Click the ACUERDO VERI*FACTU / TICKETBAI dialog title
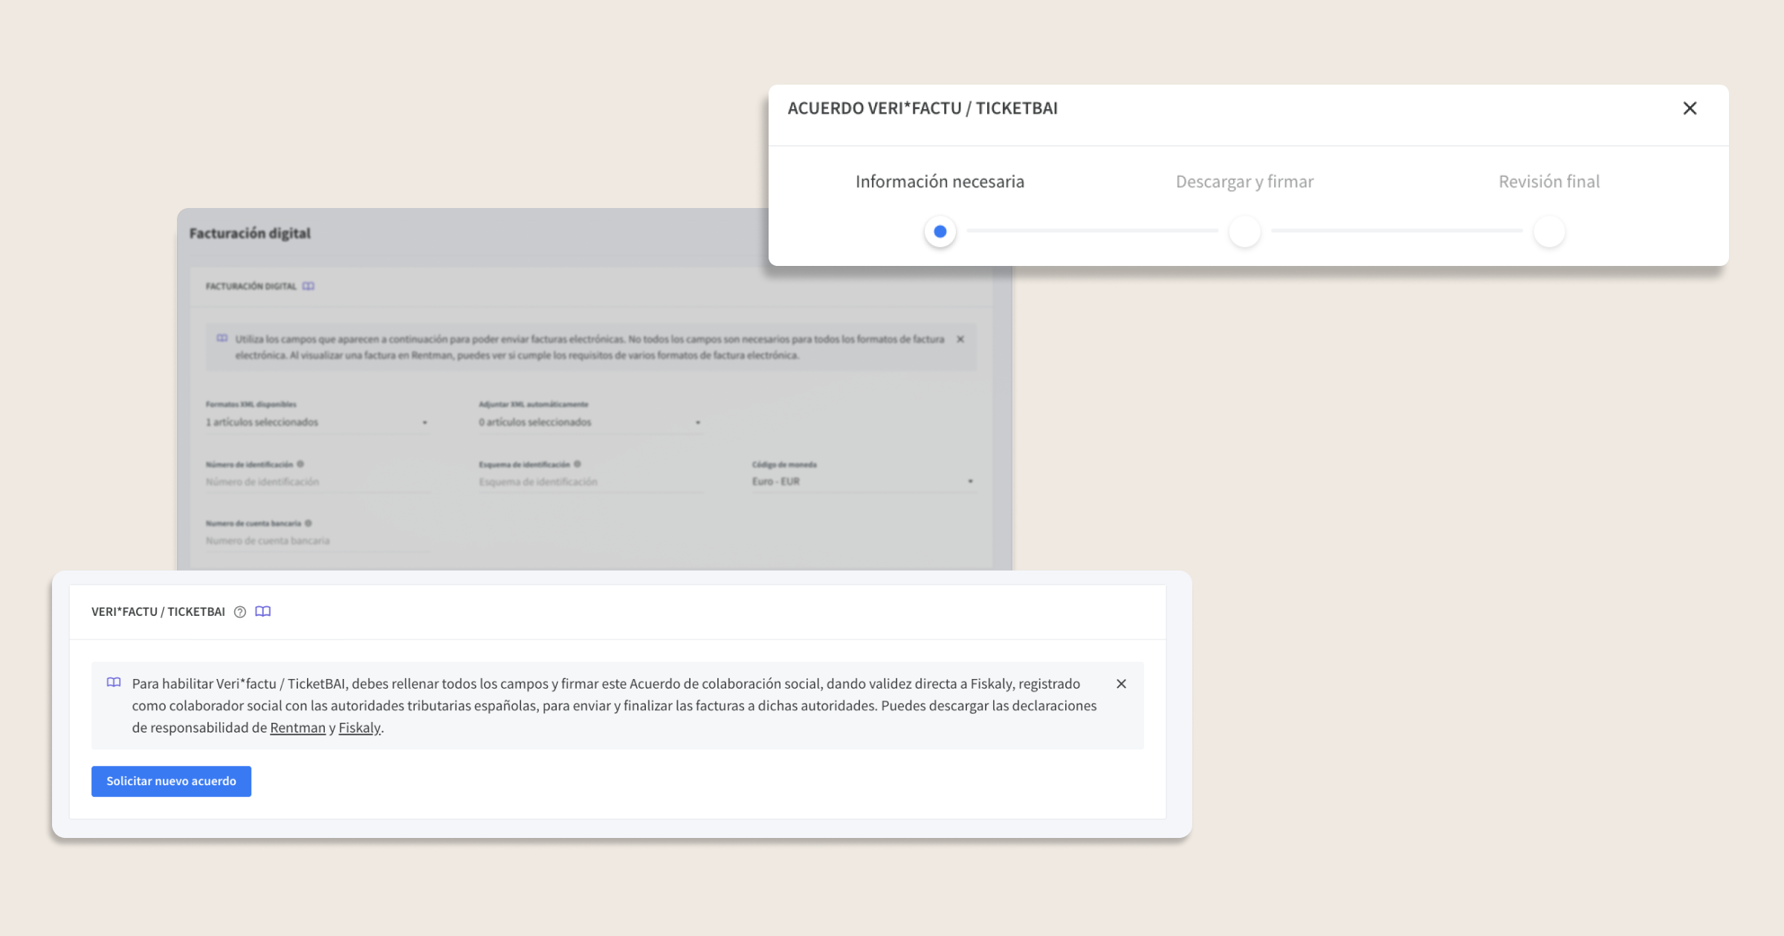Viewport: 1784px width, 936px height. click(922, 108)
